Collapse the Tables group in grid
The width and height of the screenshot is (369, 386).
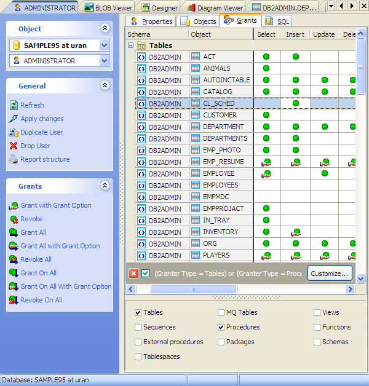coord(131,45)
